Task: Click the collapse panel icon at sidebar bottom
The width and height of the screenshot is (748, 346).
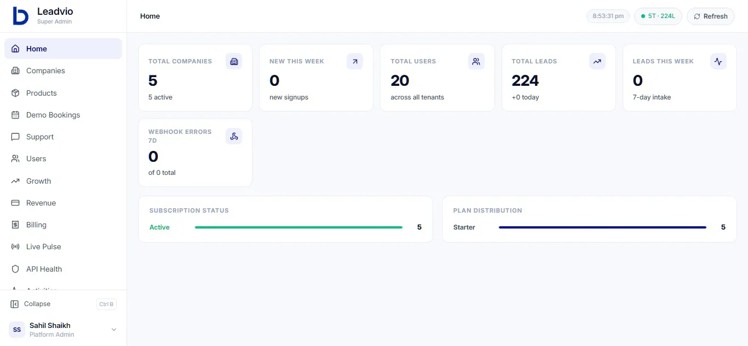Action: (x=14, y=304)
